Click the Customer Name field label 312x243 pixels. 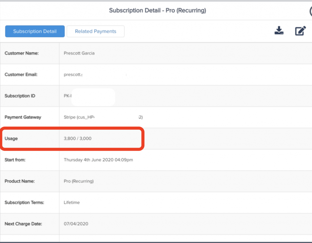(x=22, y=53)
